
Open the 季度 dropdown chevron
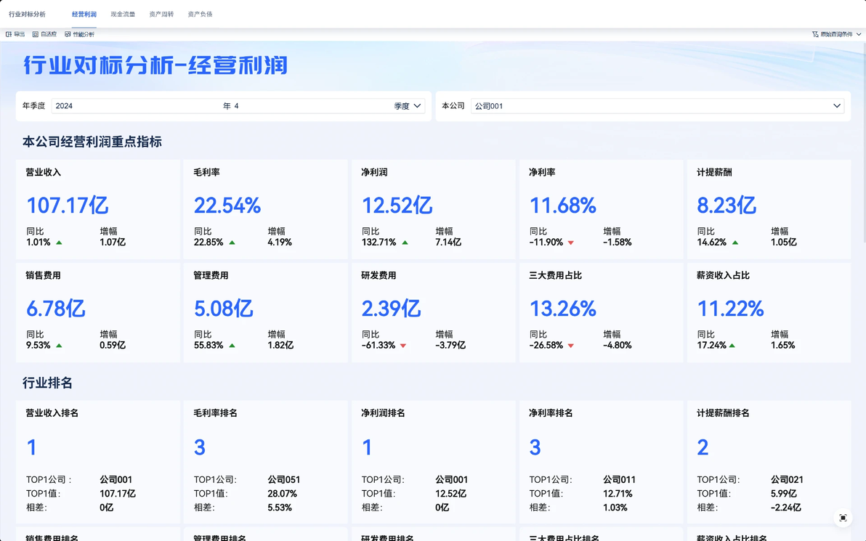point(418,106)
